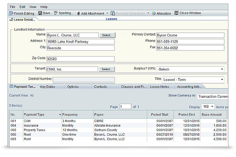Click the Add Attachment paperclip icon
Viewport: 236px width, 157px height.
78,14
